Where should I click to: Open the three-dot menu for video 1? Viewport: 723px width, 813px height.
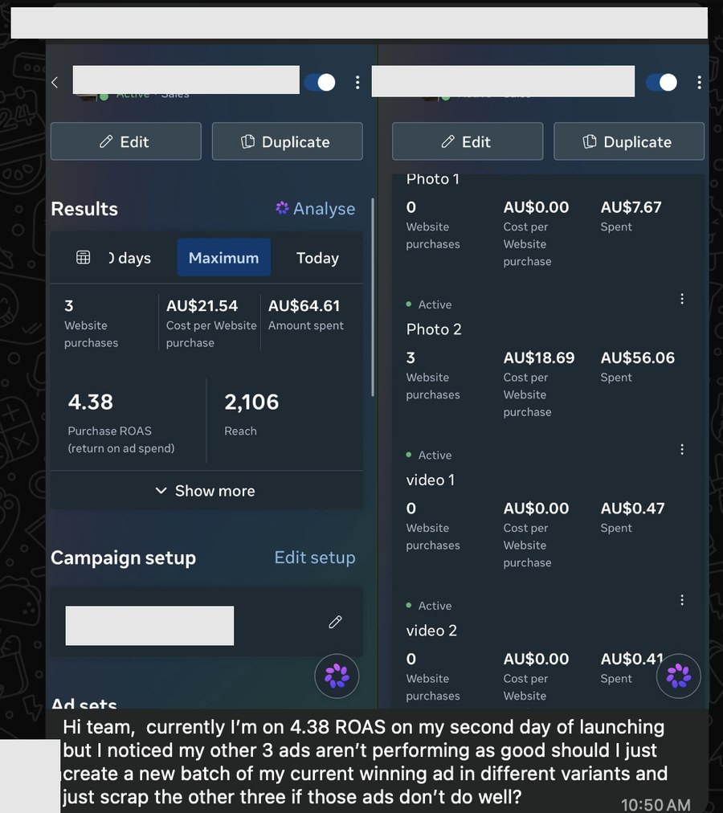[682, 449]
